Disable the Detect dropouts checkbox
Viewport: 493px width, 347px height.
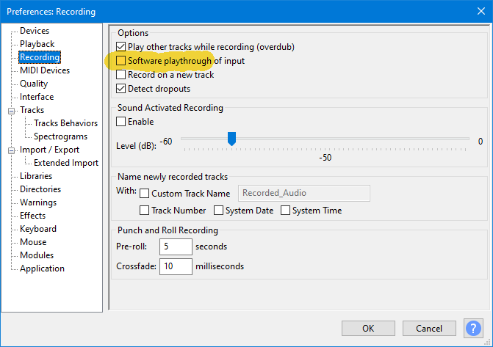click(122, 89)
